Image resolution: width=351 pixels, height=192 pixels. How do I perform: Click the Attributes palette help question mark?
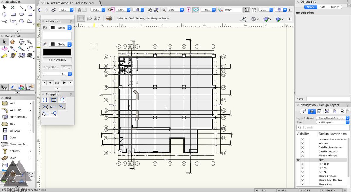[x=71, y=21]
